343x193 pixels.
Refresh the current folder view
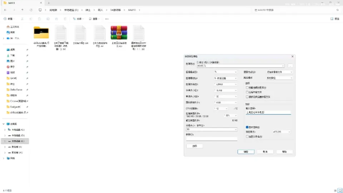(31, 10)
